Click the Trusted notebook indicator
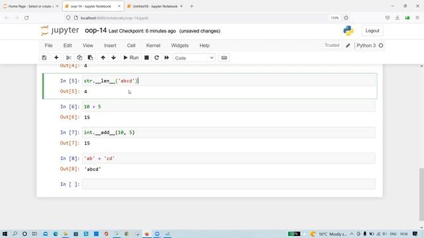Image resolution: width=424 pixels, height=238 pixels. 332,46
